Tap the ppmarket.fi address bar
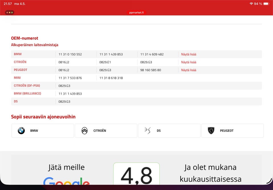Image resolution: width=273 pixels, height=190 pixels. [136, 13]
